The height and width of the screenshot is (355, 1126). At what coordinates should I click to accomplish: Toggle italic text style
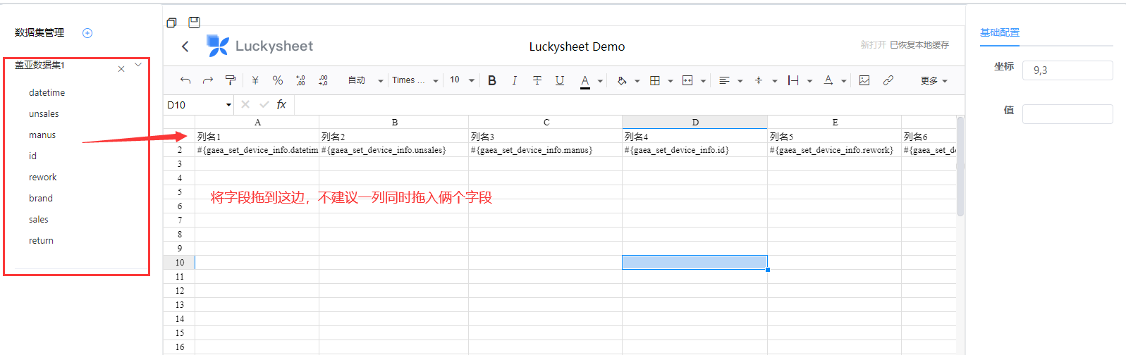coord(515,80)
